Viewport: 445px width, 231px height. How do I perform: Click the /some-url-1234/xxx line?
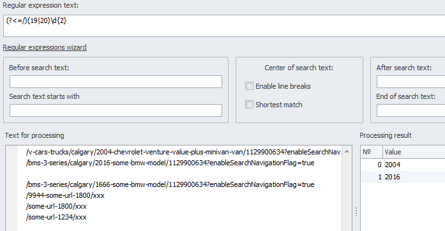tap(56, 217)
